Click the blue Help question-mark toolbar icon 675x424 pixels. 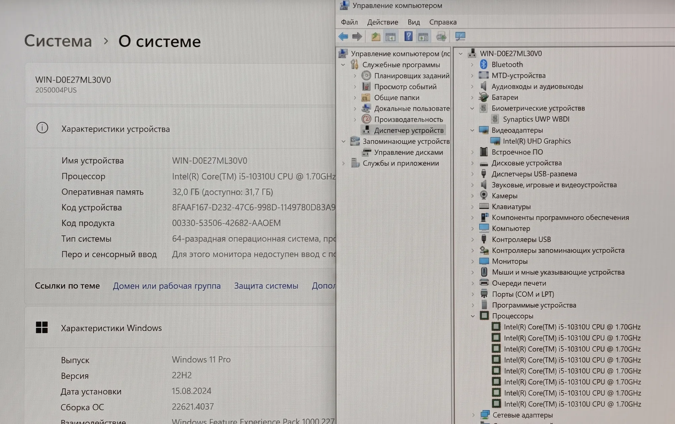point(408,36)
